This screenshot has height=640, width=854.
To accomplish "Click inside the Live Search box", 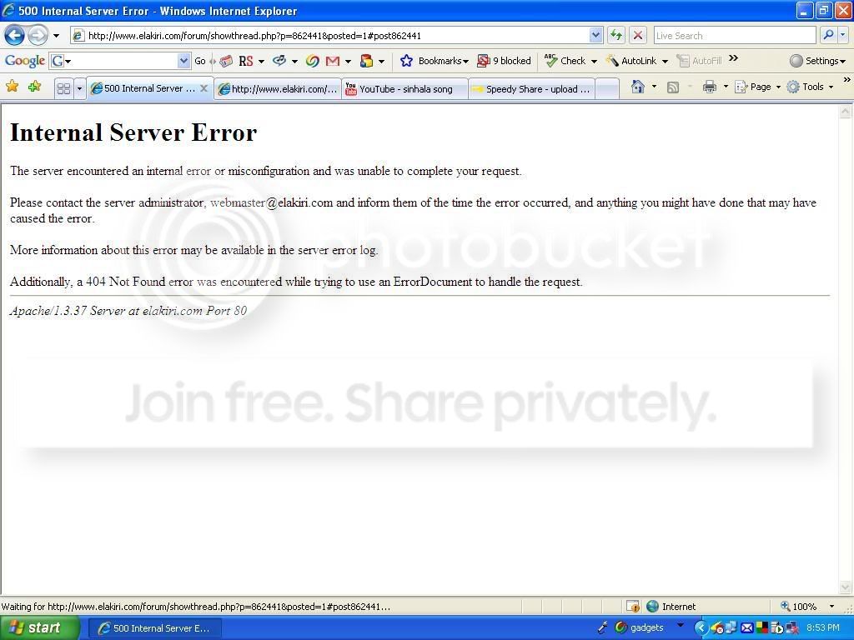I will click(735, 36).
